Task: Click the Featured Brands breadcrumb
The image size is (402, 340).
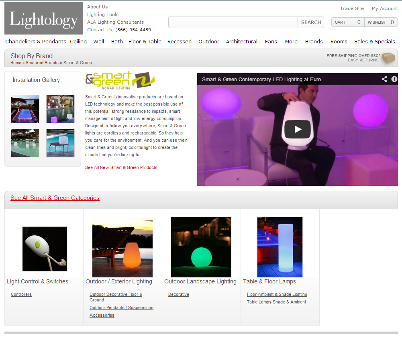Action: click(42, 63)
